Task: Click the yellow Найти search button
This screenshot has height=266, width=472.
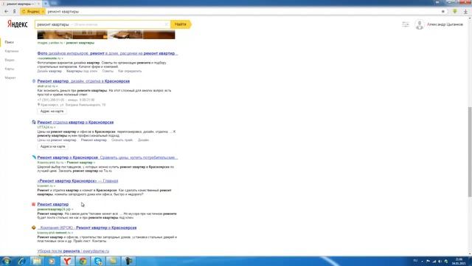Action: [x=181, y=24]
